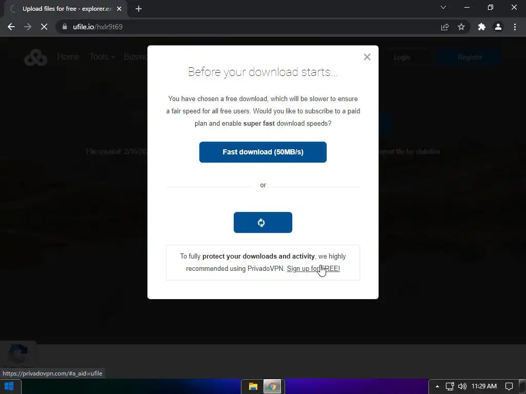Close the 'Upload files for free' tab

tap(119, 9)
